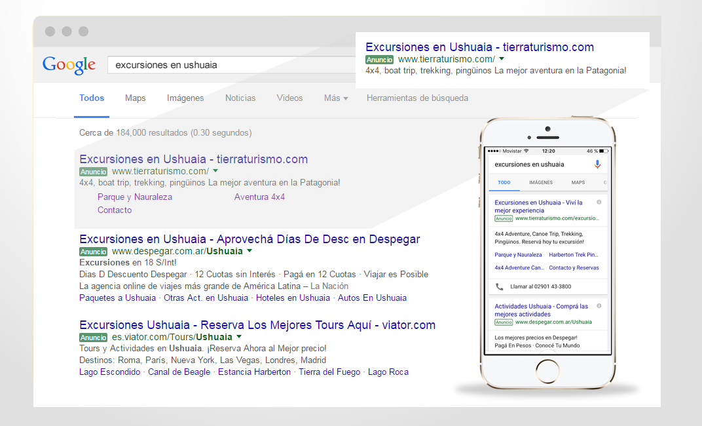Follow the desktop Parque y Nauraleza sitelink
The width and height of the screenshot is (702, 426).
(x=135, y=197)
